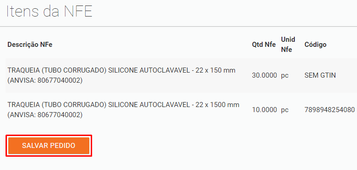Click the Descrição NFe column header
This screenshot has width=357, height=170.
click(x=30, y=45)
